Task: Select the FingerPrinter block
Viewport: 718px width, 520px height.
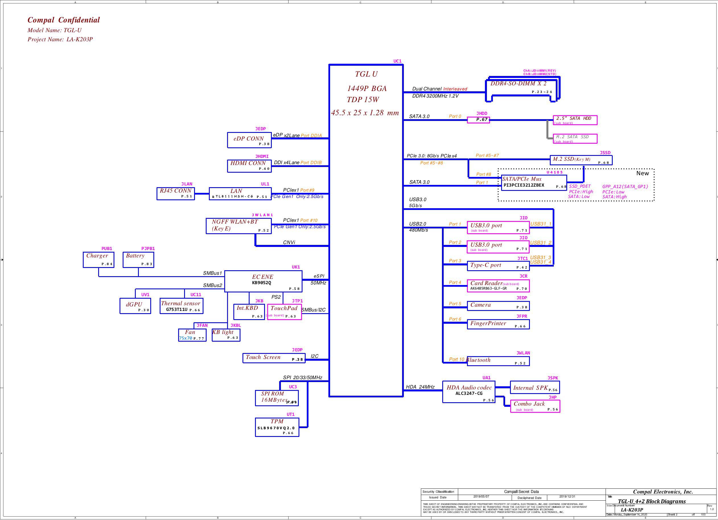Action: click(x=498, y=324)
